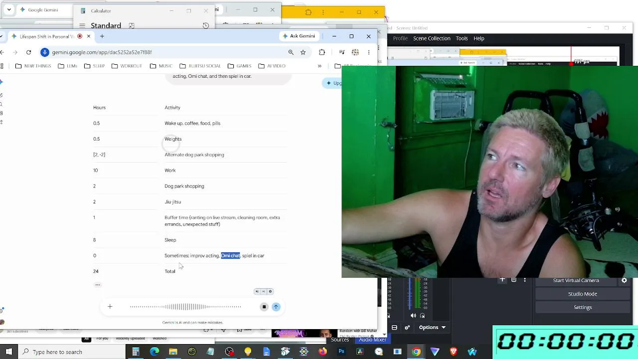Open the Chrome profile avatar
This screenshot has width=638, height=359.
point(355,52)
